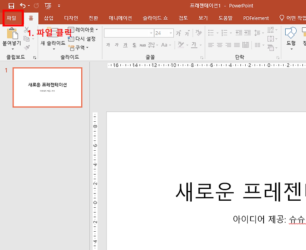Open the 도형 shapes gallery
306x250 pixels.
coord(291,38)
